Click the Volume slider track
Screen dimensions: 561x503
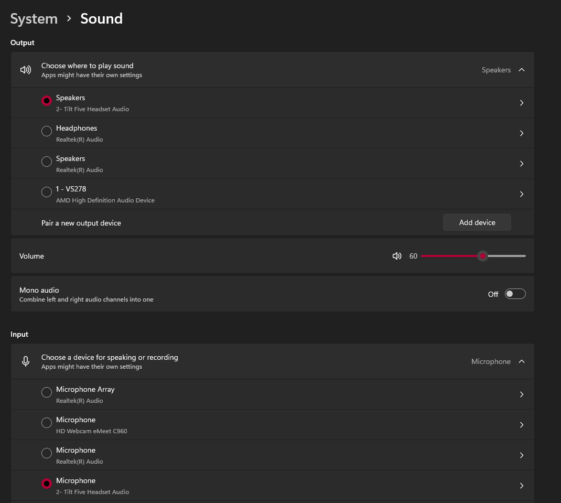point(473,256)
